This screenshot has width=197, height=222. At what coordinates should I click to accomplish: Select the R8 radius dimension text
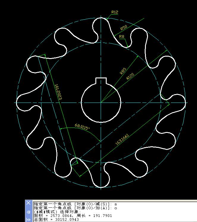click(122, 37)
